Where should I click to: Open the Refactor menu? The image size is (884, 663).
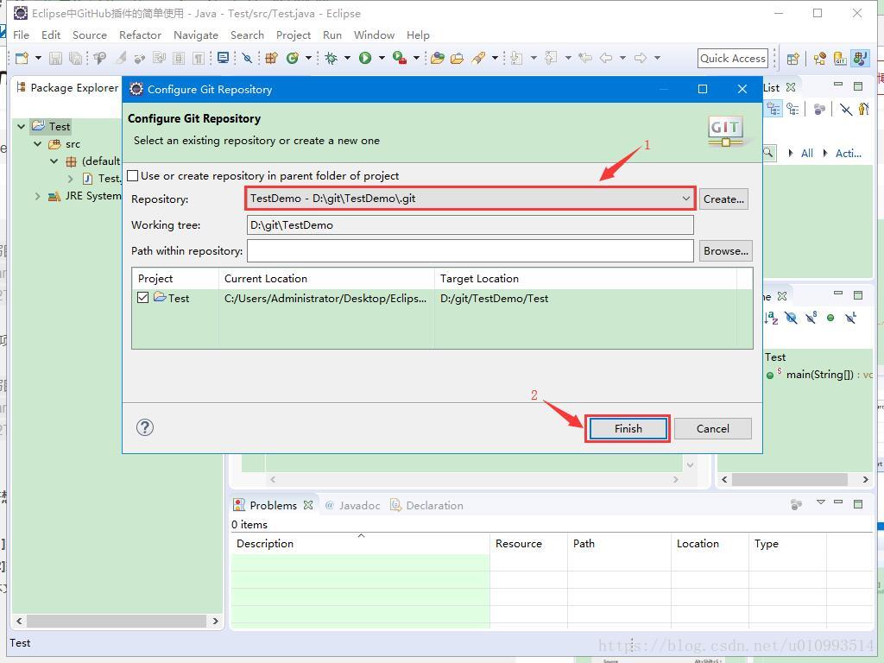[x=141, y=35]
